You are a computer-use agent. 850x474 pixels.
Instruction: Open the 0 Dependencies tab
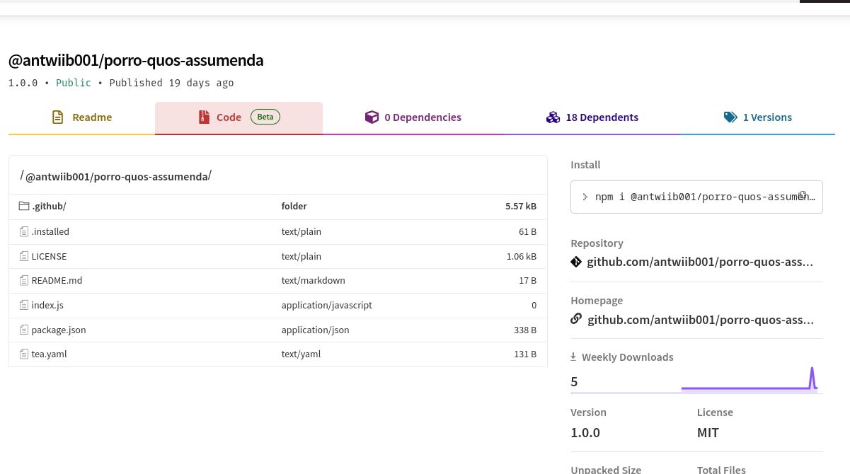tap(413, 117)
